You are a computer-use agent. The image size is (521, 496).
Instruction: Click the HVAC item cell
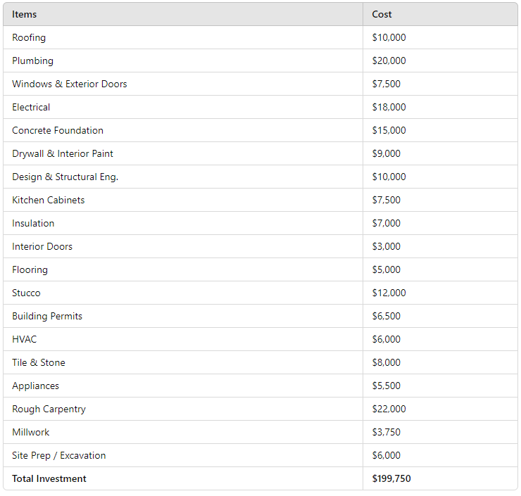[24, 339]
